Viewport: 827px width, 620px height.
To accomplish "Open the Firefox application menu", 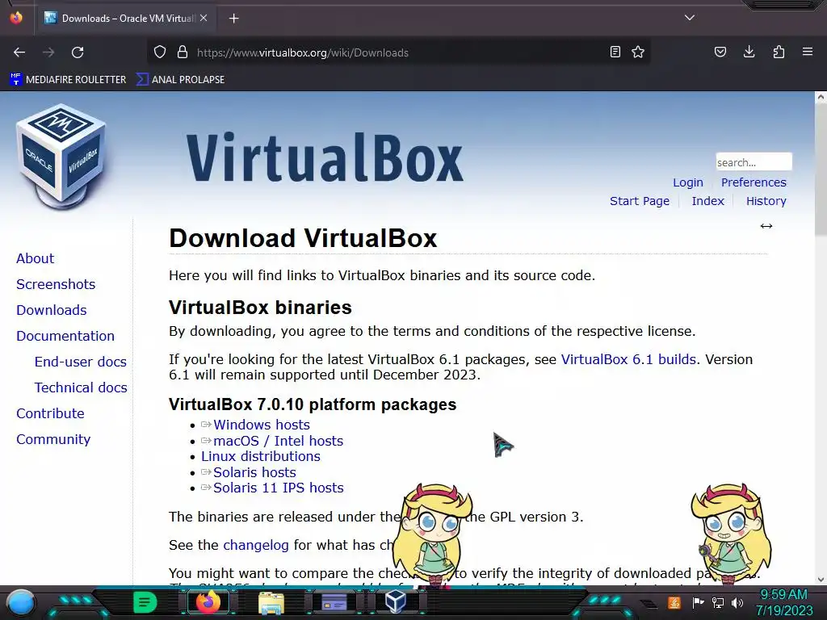I will (808, 52).
